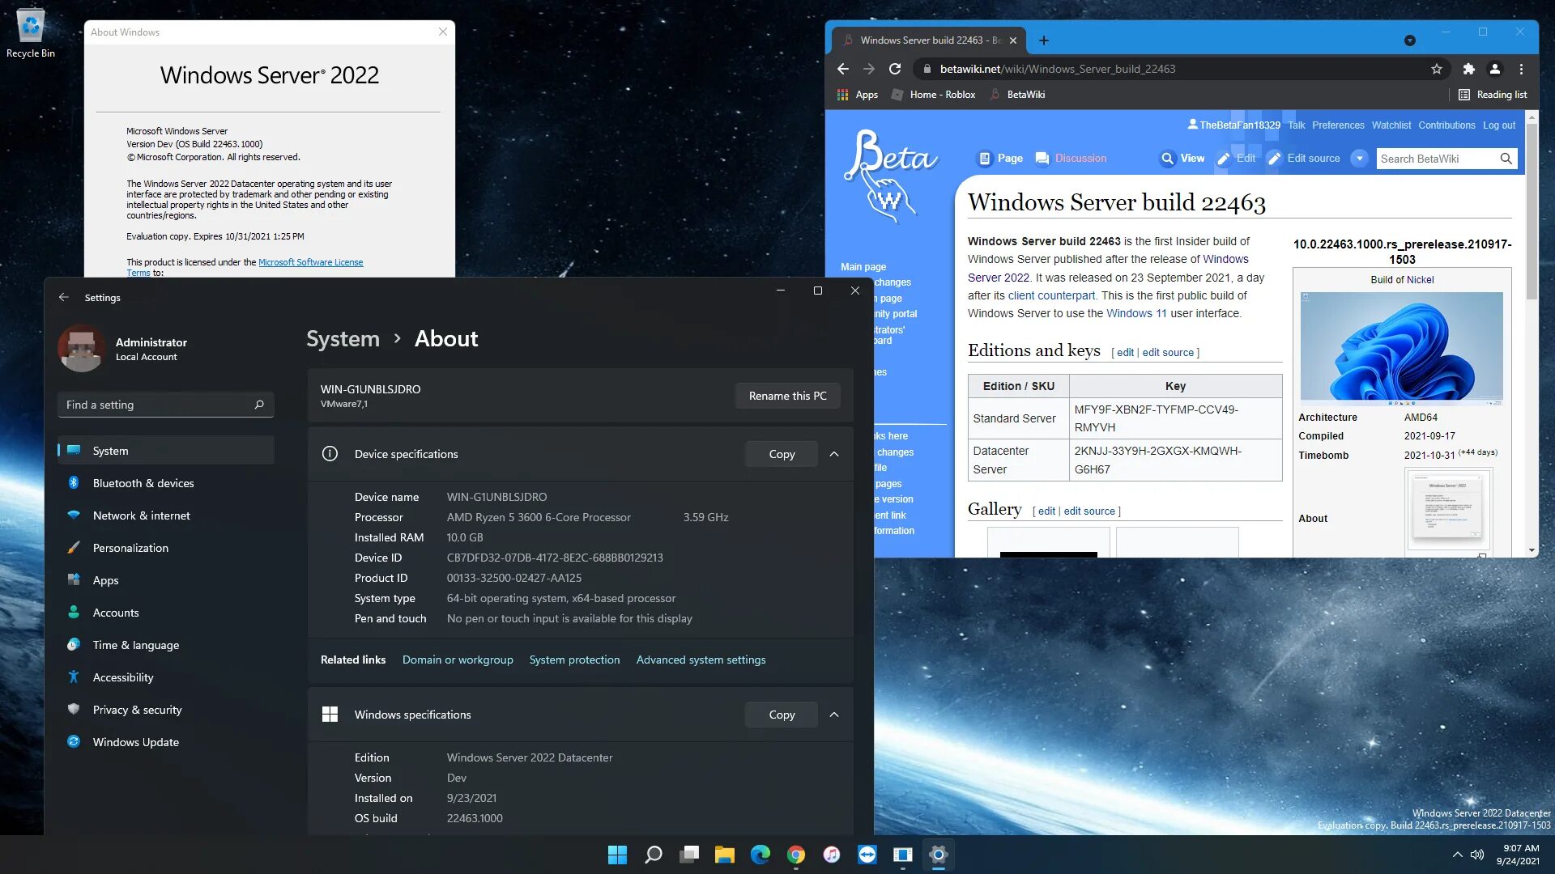The image size is (1555, 874).
Task: Open the Windows 11 wallpaper infobox image
Action: point(1402,349)
